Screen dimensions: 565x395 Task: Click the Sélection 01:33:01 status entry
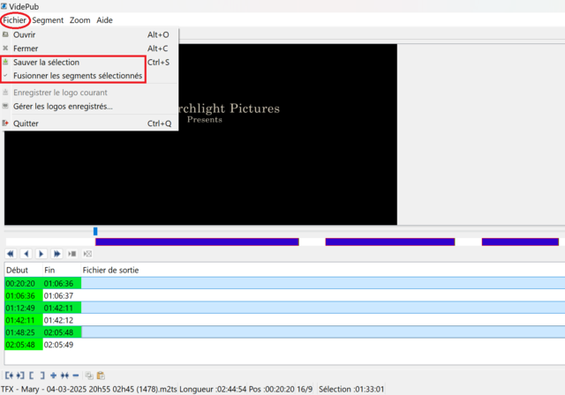point(351,389)
